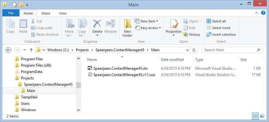The height and width of the screenshot is (122, 269).
Task: Click the Delete icon in ribbon
Action: point(97,24)
